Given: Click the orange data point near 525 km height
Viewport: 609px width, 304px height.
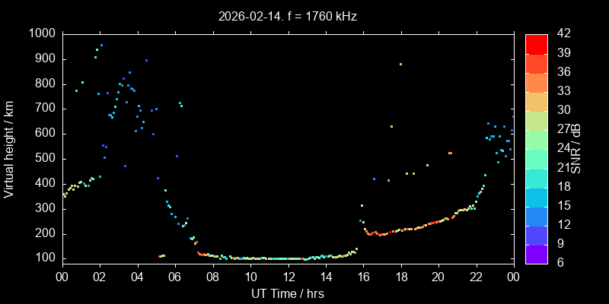Looking at the screenshot, I should (450, 153).
